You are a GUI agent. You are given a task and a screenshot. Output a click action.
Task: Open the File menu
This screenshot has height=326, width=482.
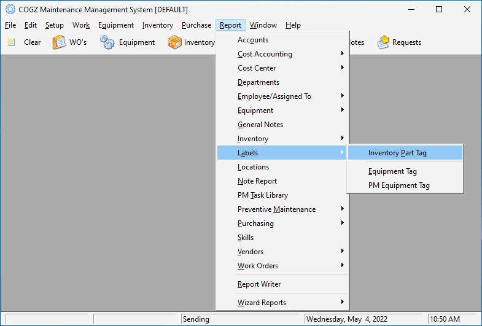[x=10, y=25]
